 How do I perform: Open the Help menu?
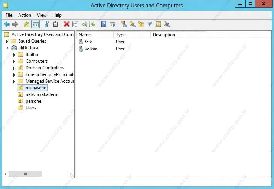point(57,15)
